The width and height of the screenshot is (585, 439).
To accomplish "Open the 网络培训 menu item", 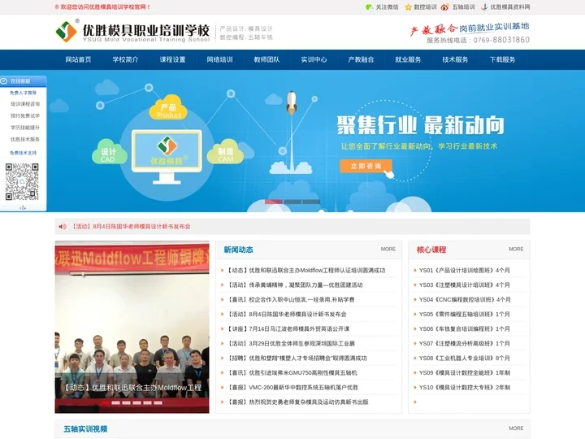I will [219, 59].
